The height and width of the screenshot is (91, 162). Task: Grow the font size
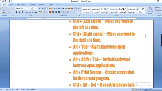point(40,9)
